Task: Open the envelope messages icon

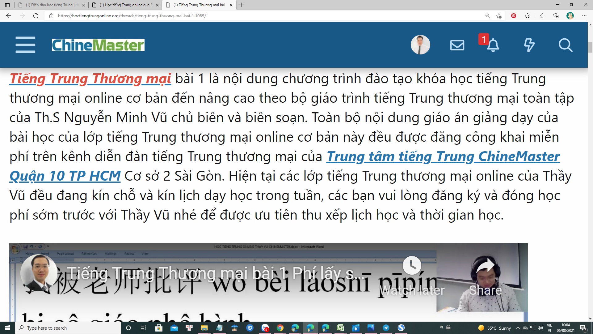Action: coord(457,45)
